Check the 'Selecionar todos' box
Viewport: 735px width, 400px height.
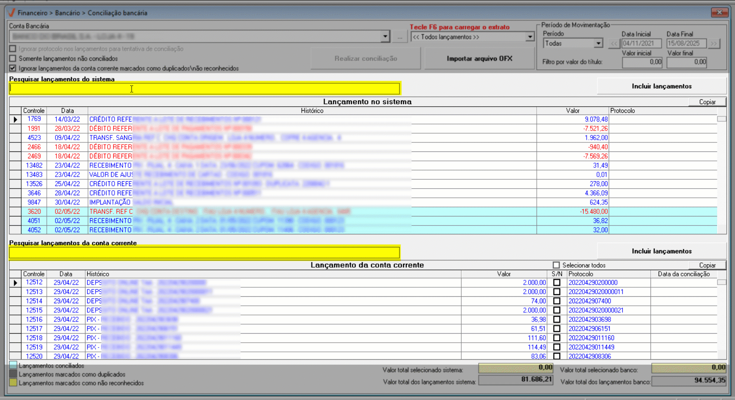click(556, 265)
